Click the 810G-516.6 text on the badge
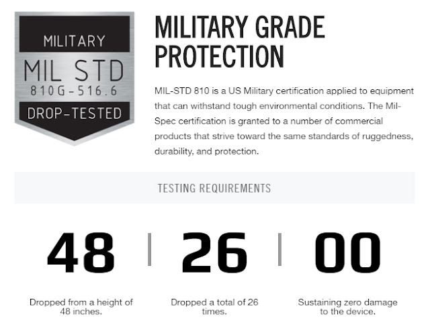 point(74,91)
